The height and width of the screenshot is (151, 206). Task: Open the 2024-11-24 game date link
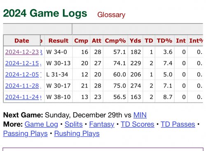(22, 97)
